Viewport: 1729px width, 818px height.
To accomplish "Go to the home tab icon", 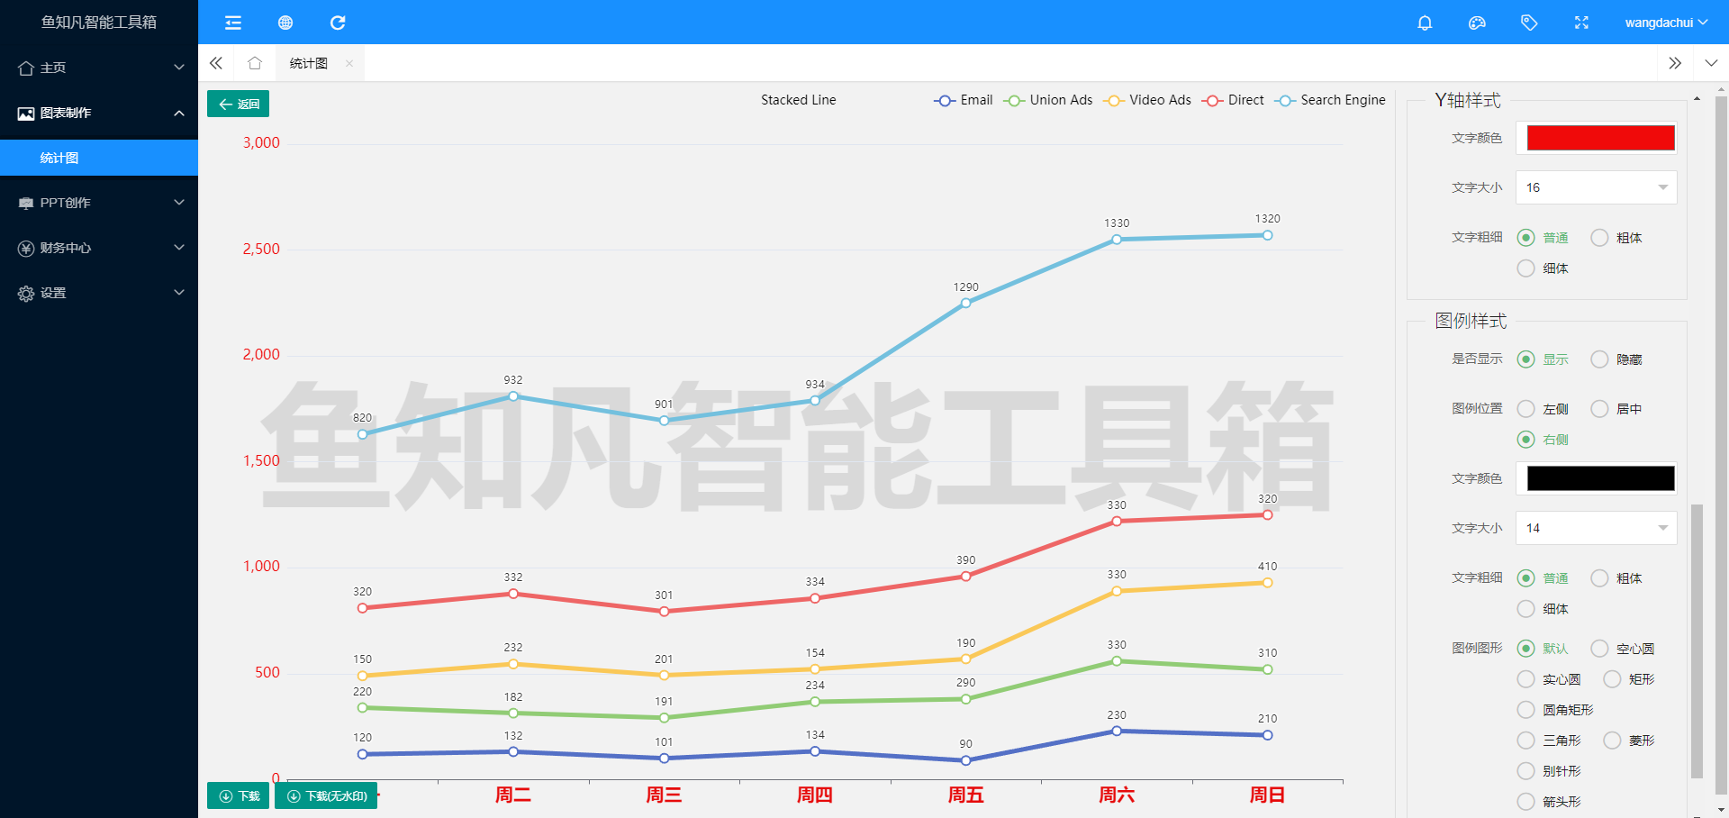I will (255, 63).
